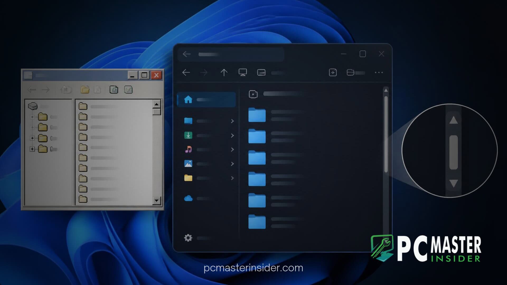
Task: Open the Music note sidebar icon
Action: (x=188, y=150)
